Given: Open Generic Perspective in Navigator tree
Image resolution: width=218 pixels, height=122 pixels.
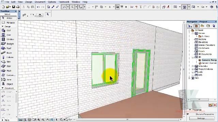Looking at the screenshot, I should pyautogui.click(x=209, y=60).
